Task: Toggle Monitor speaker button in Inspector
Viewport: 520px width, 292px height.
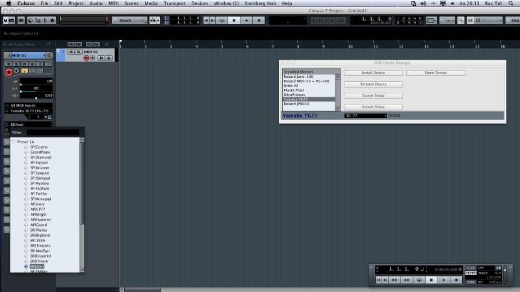Action: (16, 71)
